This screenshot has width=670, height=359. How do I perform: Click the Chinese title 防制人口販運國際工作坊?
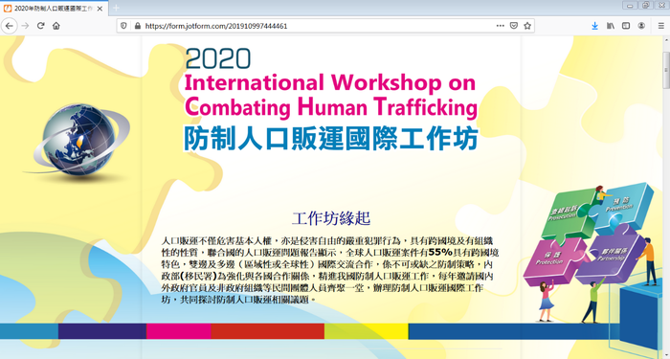point(330,138)
